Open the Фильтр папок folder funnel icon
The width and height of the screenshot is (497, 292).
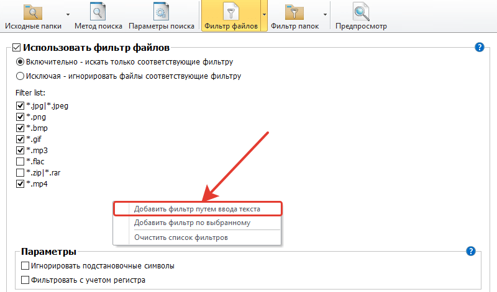pyautogui.click(x=294, y=12)
